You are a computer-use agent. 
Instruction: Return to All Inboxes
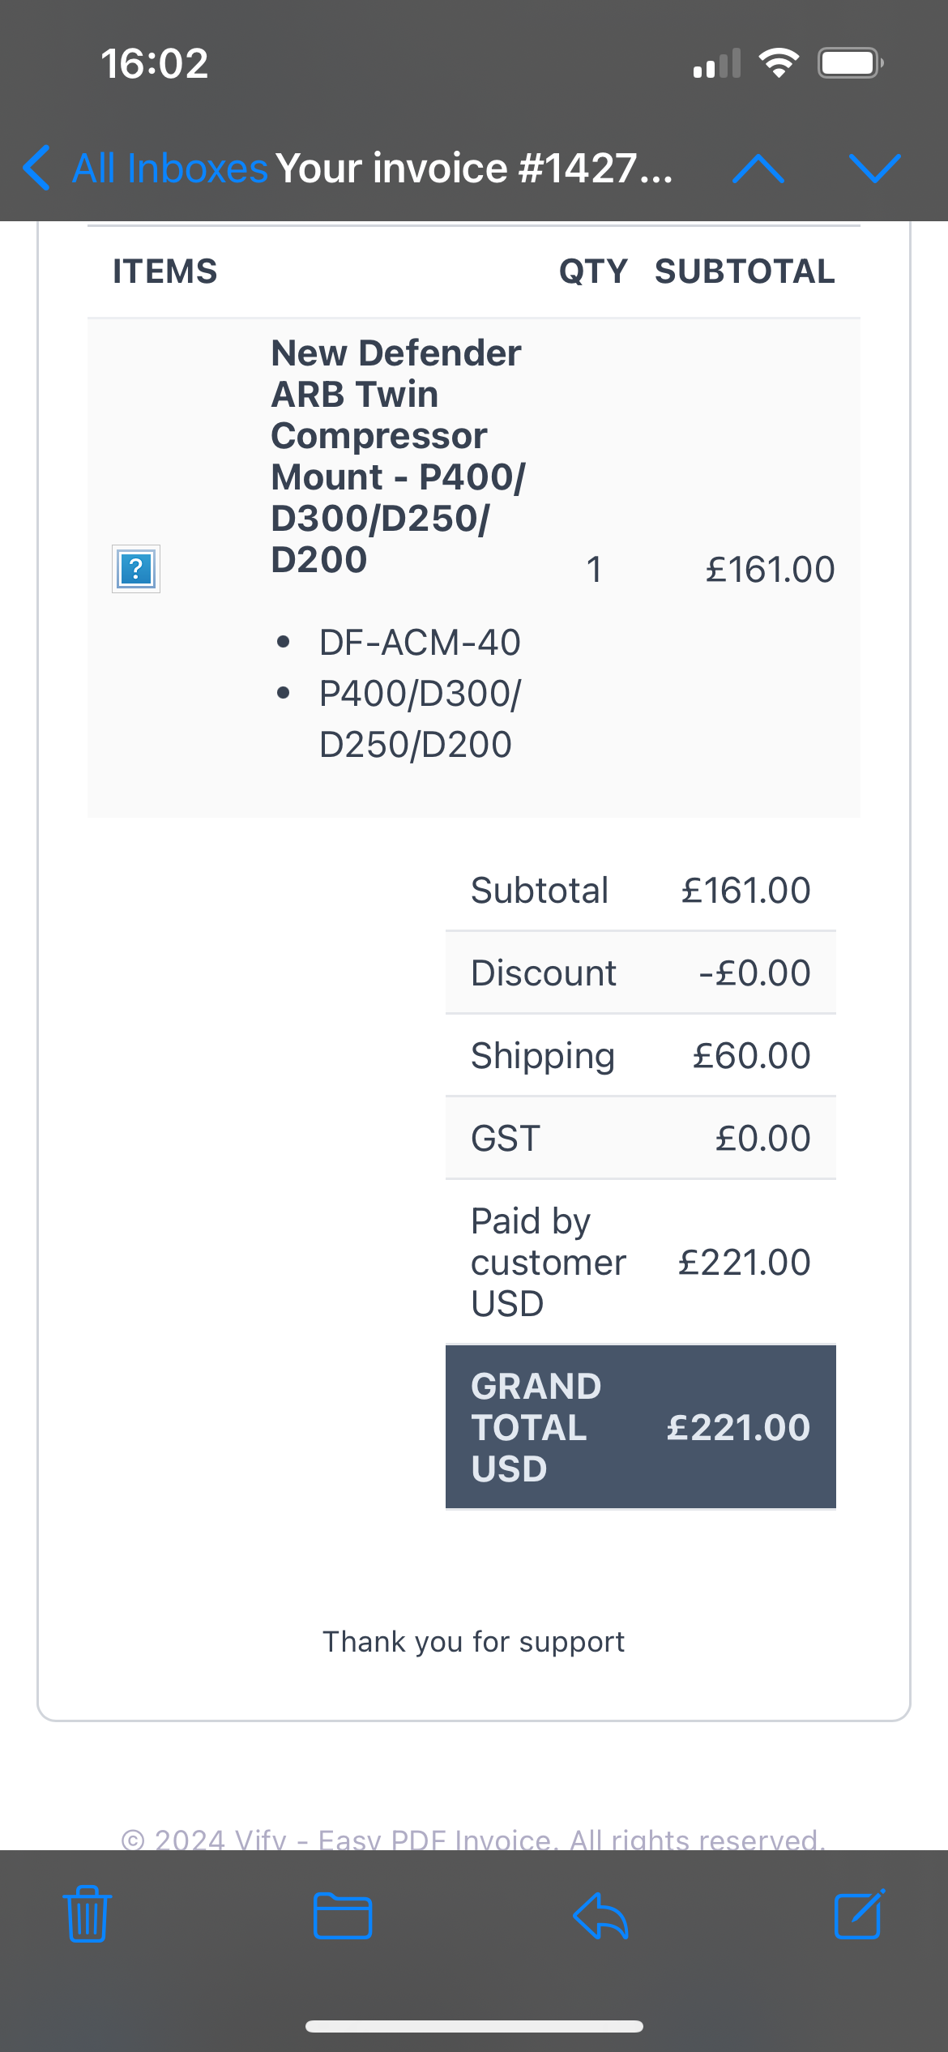pyautogui.click(x=170, y=169)
